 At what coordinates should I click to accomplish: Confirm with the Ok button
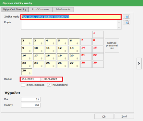click(104, 116)
